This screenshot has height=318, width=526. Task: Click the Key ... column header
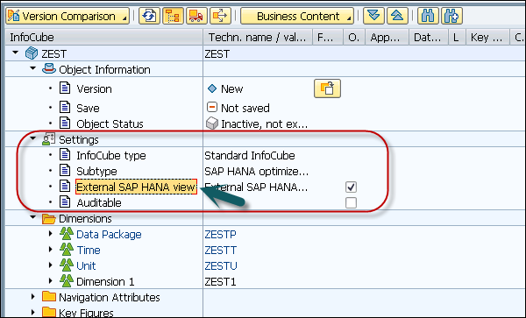(x=487, y=37)
